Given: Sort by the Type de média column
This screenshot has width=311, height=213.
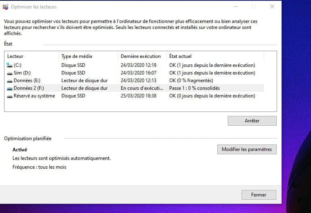Looking at the screenshot, I should (77, 56).
